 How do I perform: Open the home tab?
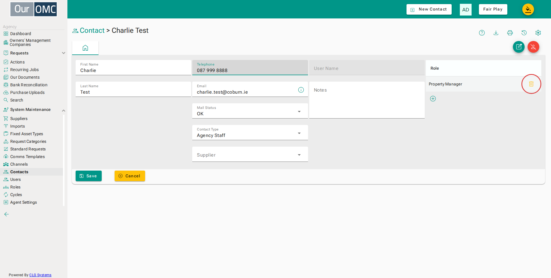coord(85,48)
